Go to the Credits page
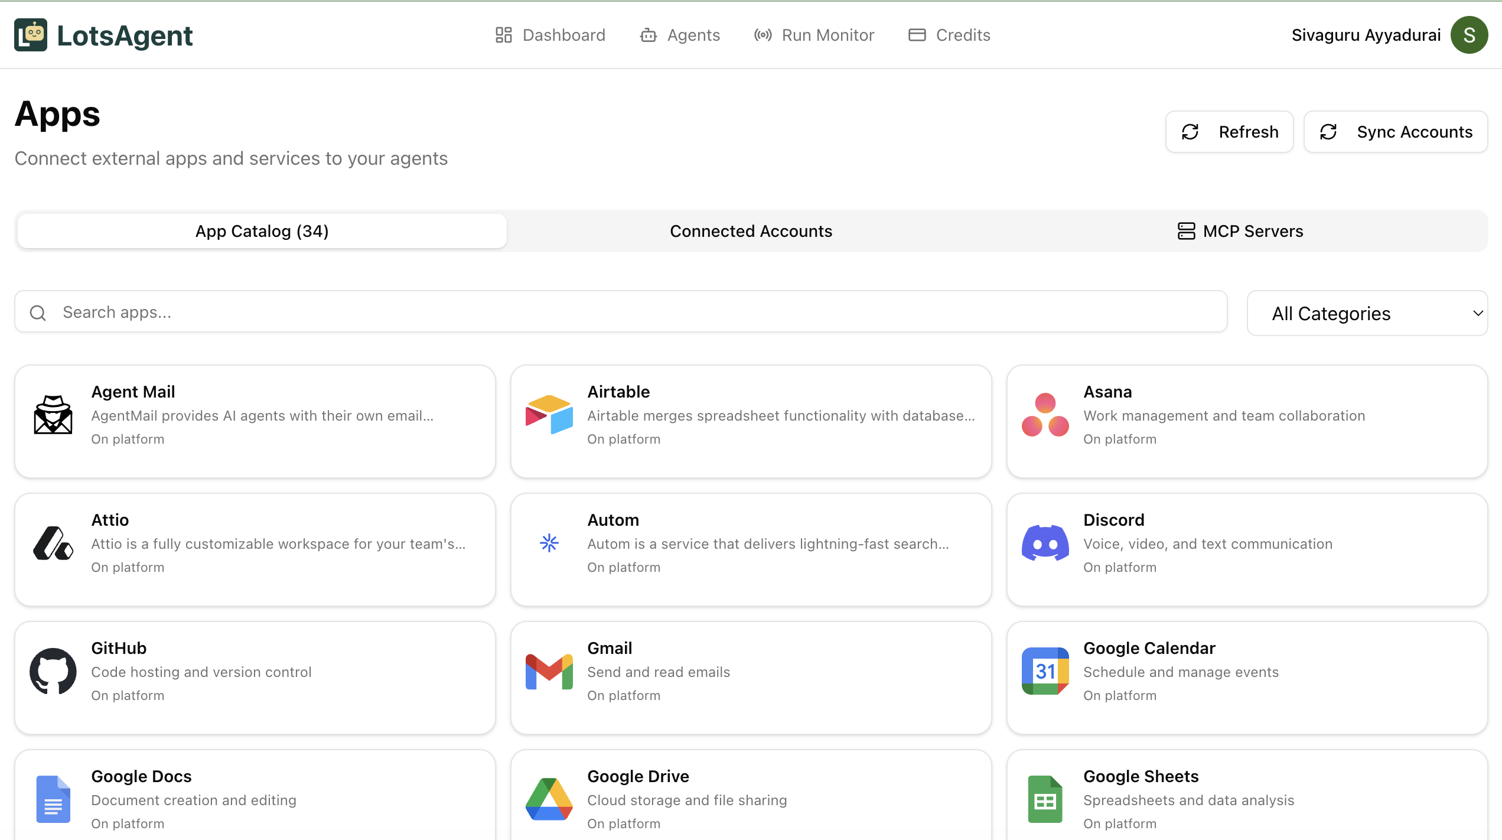This screenshot has width=1502, height=840. click(x=949, y=35)
